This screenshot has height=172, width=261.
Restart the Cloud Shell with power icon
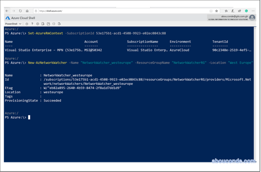click(x=27, y=24)
